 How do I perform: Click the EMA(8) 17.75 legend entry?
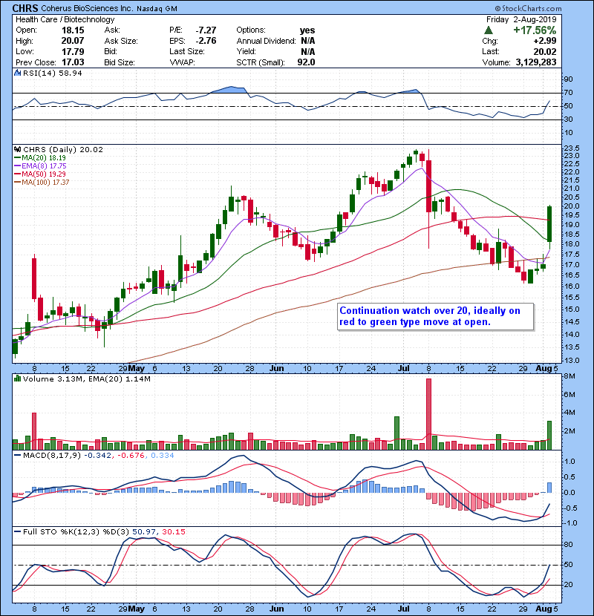[40, 166]
